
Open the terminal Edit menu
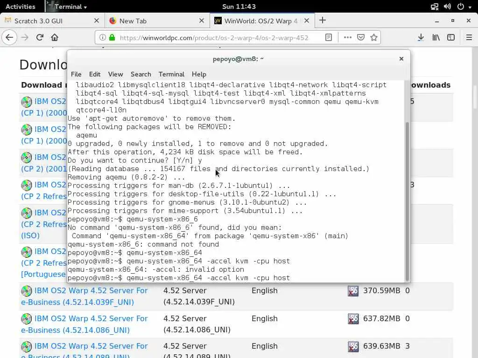(95, 74)
